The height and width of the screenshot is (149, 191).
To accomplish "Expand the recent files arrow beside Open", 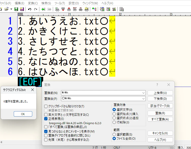I will (11, 9).
